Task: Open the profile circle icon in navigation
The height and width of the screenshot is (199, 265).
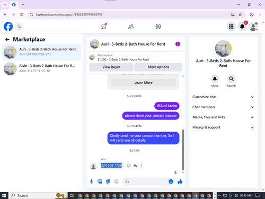Action: (158, 27)
